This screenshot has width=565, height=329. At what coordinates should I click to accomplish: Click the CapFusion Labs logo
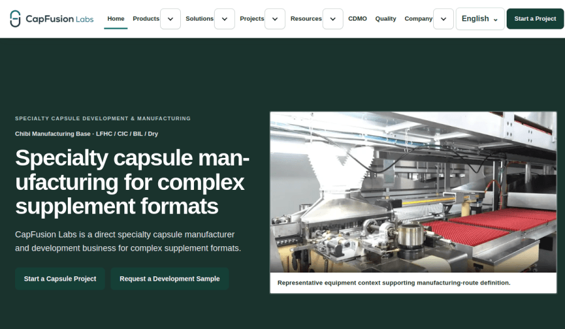coord(51,19)
